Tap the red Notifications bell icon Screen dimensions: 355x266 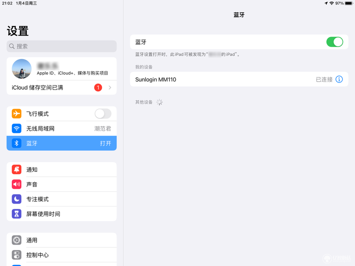point(16,169)
